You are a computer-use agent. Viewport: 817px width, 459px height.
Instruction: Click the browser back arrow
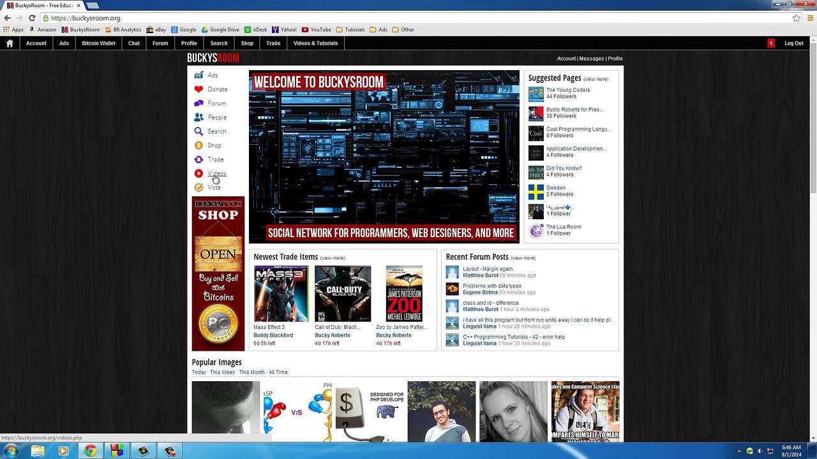click(x=8, y=18)
